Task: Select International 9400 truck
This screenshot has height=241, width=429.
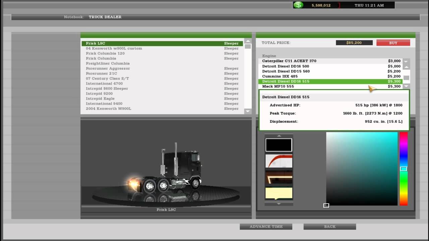Action: (x=162, y=104)
